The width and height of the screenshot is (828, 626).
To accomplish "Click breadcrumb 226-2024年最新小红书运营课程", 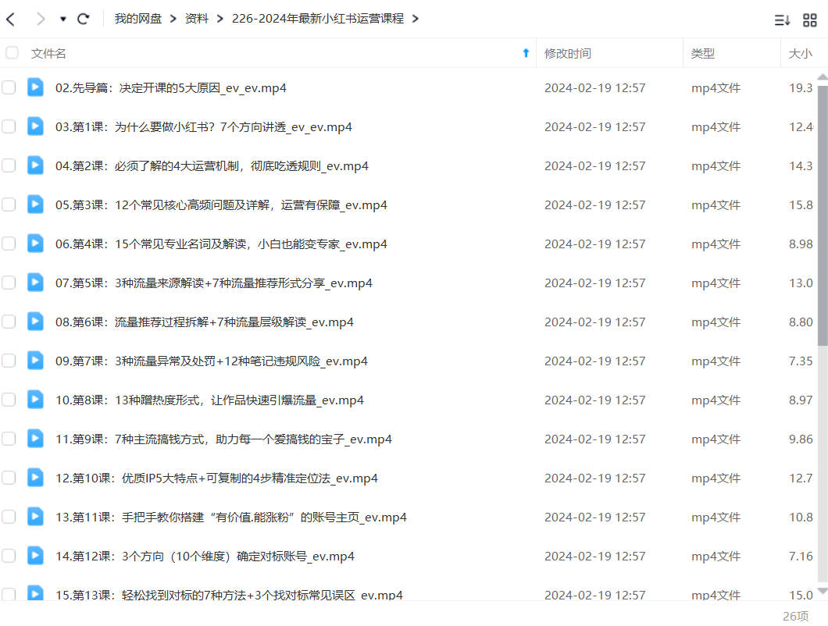I will click(318, 19).
